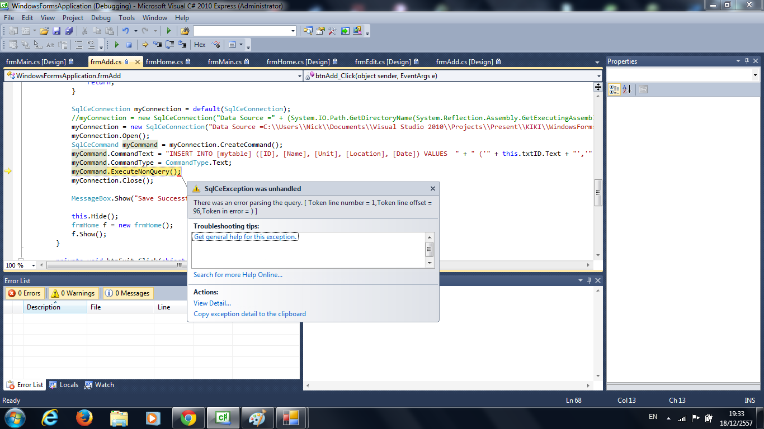
Task: Open File with the folder icon
Action: 44,31
